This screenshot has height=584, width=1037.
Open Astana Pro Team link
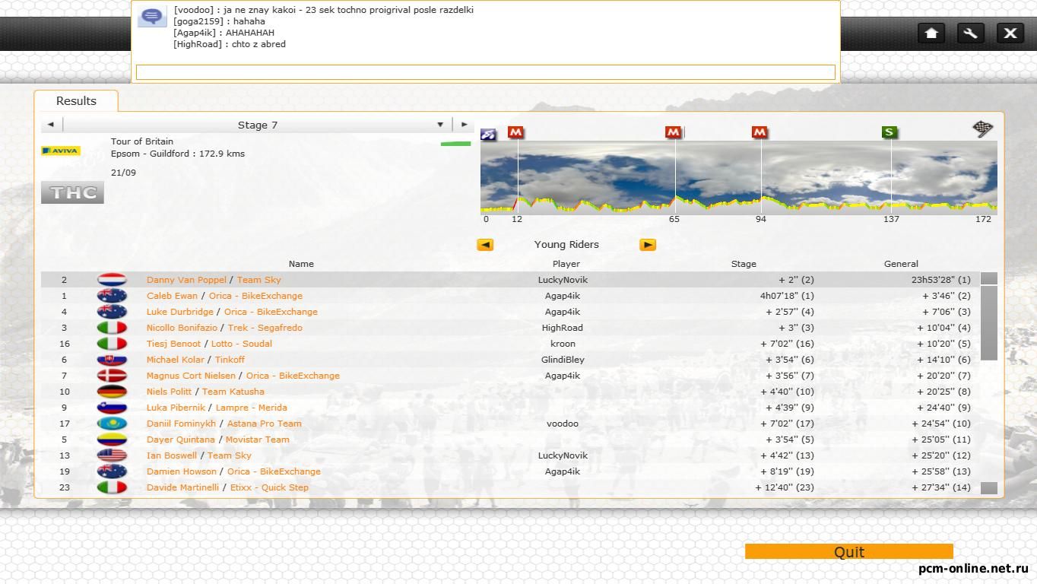click(265, 424)
